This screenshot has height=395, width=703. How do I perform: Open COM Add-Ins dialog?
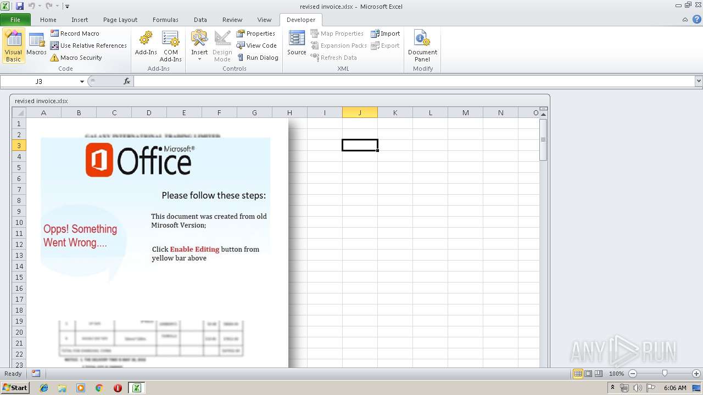coord(170,46)
